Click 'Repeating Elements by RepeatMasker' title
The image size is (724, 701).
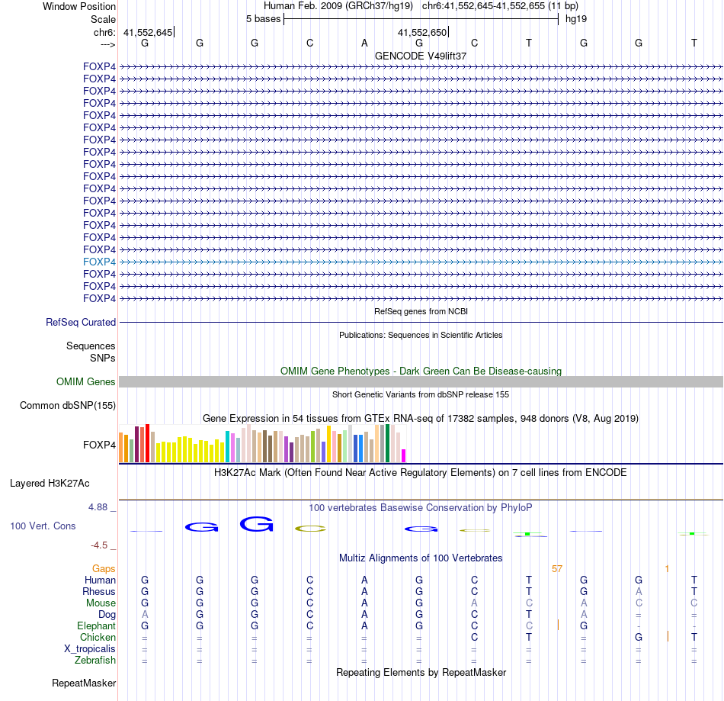(421, 672)
